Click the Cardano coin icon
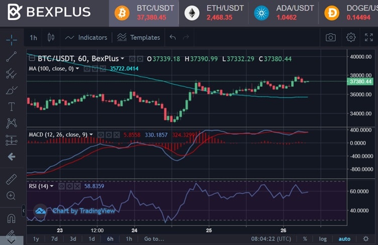This screenshot has width=378, height=245. (261, 13)
